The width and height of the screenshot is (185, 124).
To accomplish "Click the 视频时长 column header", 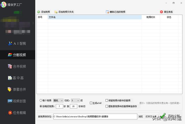I will coord(151,17).
